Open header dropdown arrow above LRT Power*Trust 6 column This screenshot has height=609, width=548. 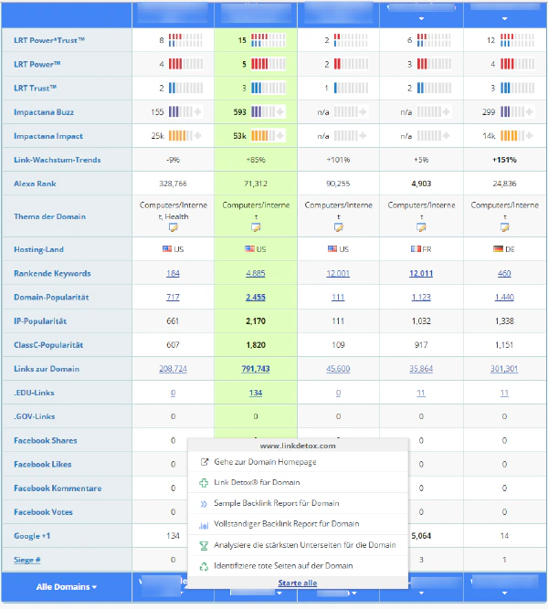click(421, 18)
